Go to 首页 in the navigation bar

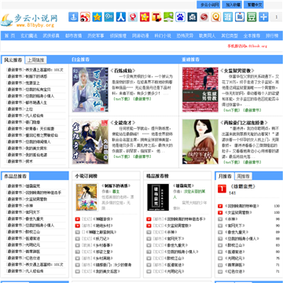click(10, 35)
